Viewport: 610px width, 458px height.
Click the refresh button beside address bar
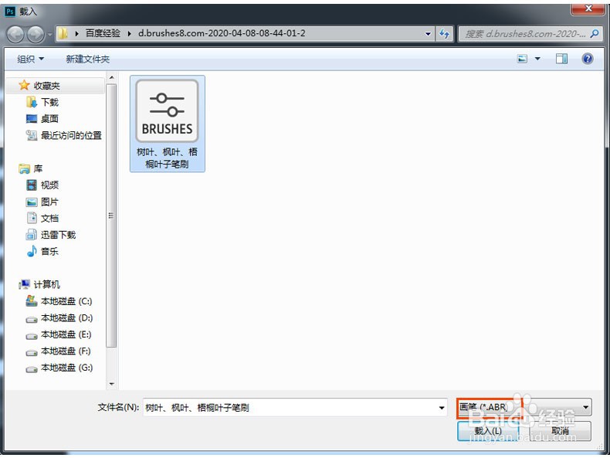coord(444,34)
